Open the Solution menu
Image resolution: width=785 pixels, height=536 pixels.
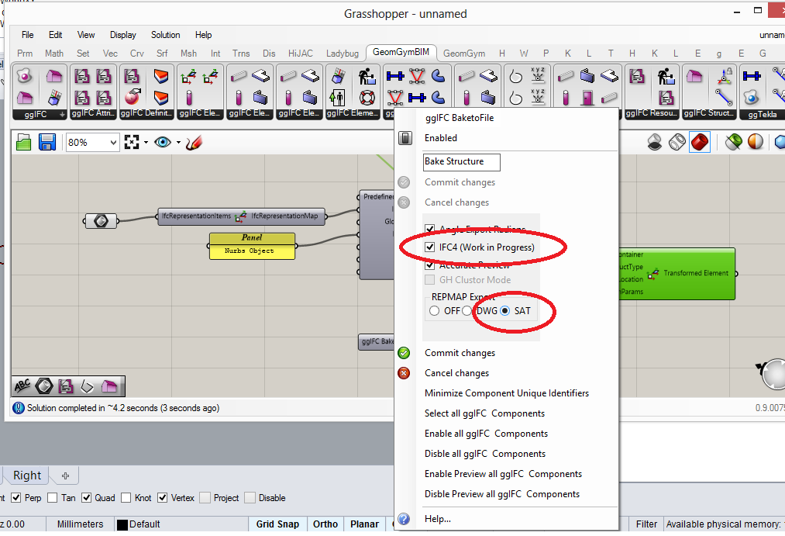(165, 35)
